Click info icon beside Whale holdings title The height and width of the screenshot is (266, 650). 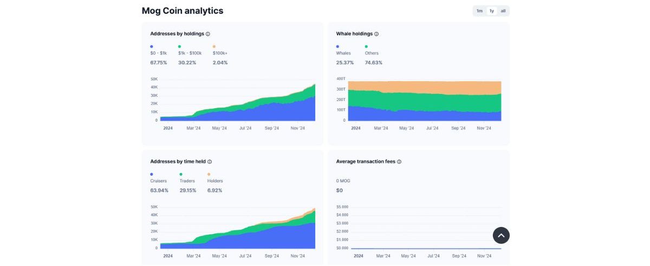(x=376, y=34)
